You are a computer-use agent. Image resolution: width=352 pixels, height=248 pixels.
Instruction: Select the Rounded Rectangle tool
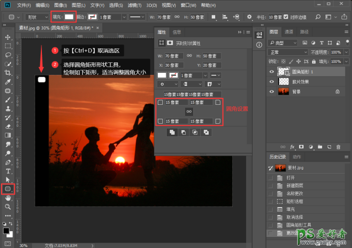pyautogui.click(x=8, y=189)
